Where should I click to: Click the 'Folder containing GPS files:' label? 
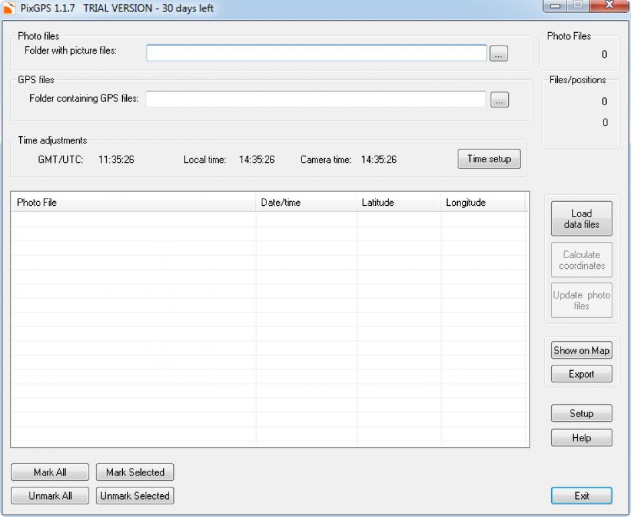point(84,99)
